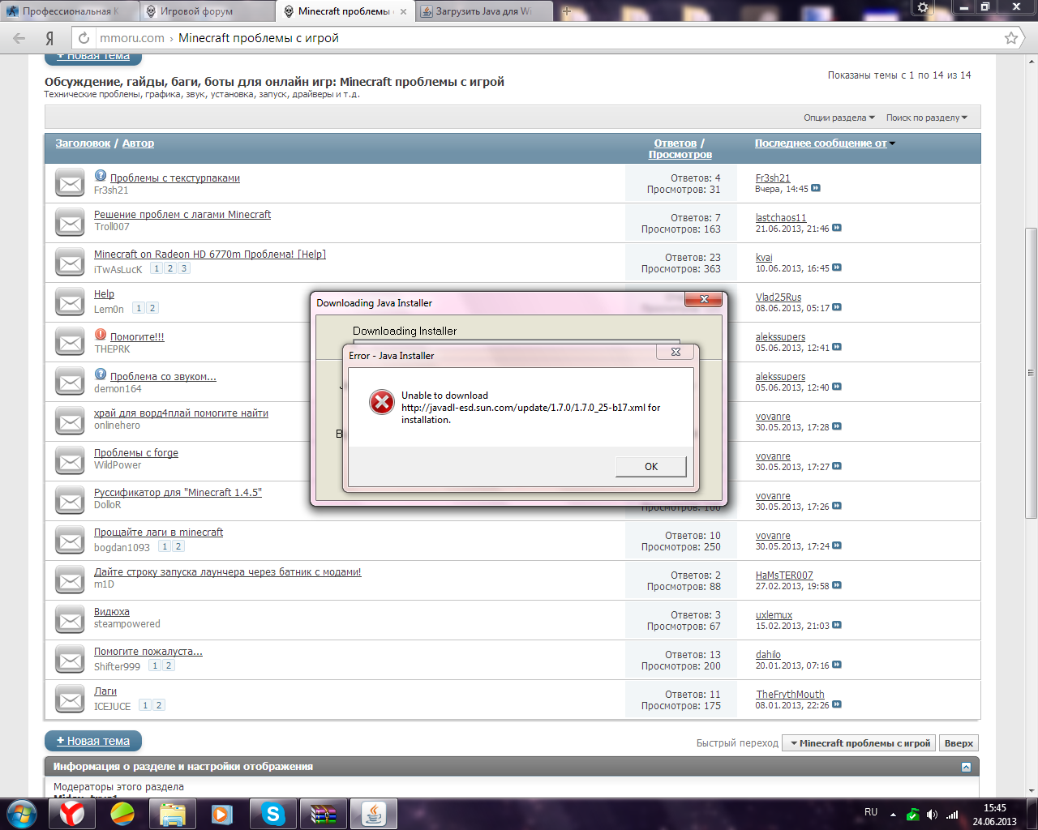
Task: Open the media player taskbar icon
Action: 222,814
